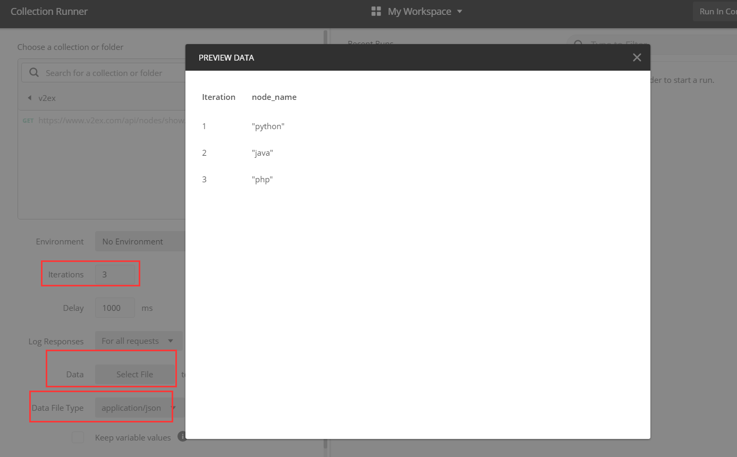Viewport: 737px width, 457px height.
Task: Dismiss the Preview Data dialog
Action: coord(637,57)
